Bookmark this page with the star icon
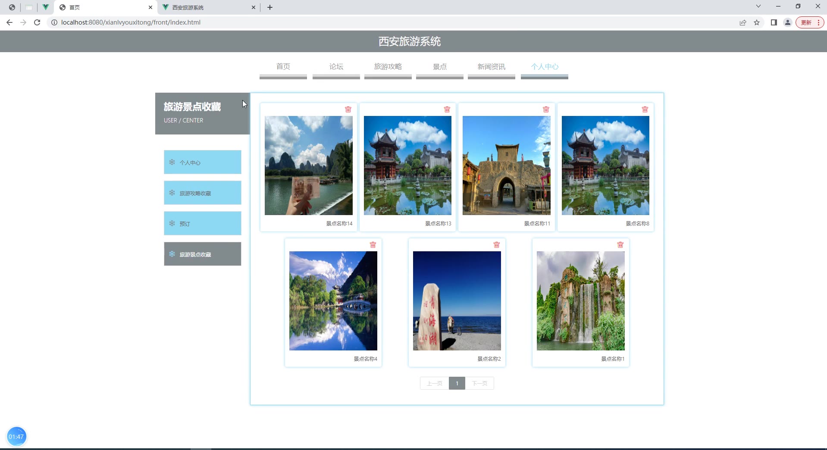This screenshot has width=827, height=450. (757, 22)
